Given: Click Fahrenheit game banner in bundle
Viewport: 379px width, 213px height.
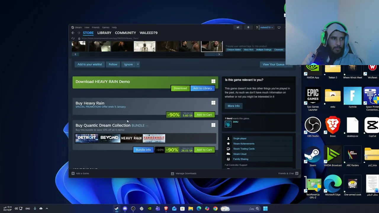Looking at the screenshot, I should 154,138.
